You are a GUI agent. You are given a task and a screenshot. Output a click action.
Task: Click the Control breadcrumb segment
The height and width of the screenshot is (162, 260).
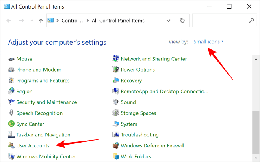72,21
